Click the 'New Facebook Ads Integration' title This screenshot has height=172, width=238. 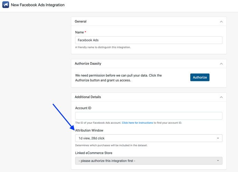(x=38, y=5)
